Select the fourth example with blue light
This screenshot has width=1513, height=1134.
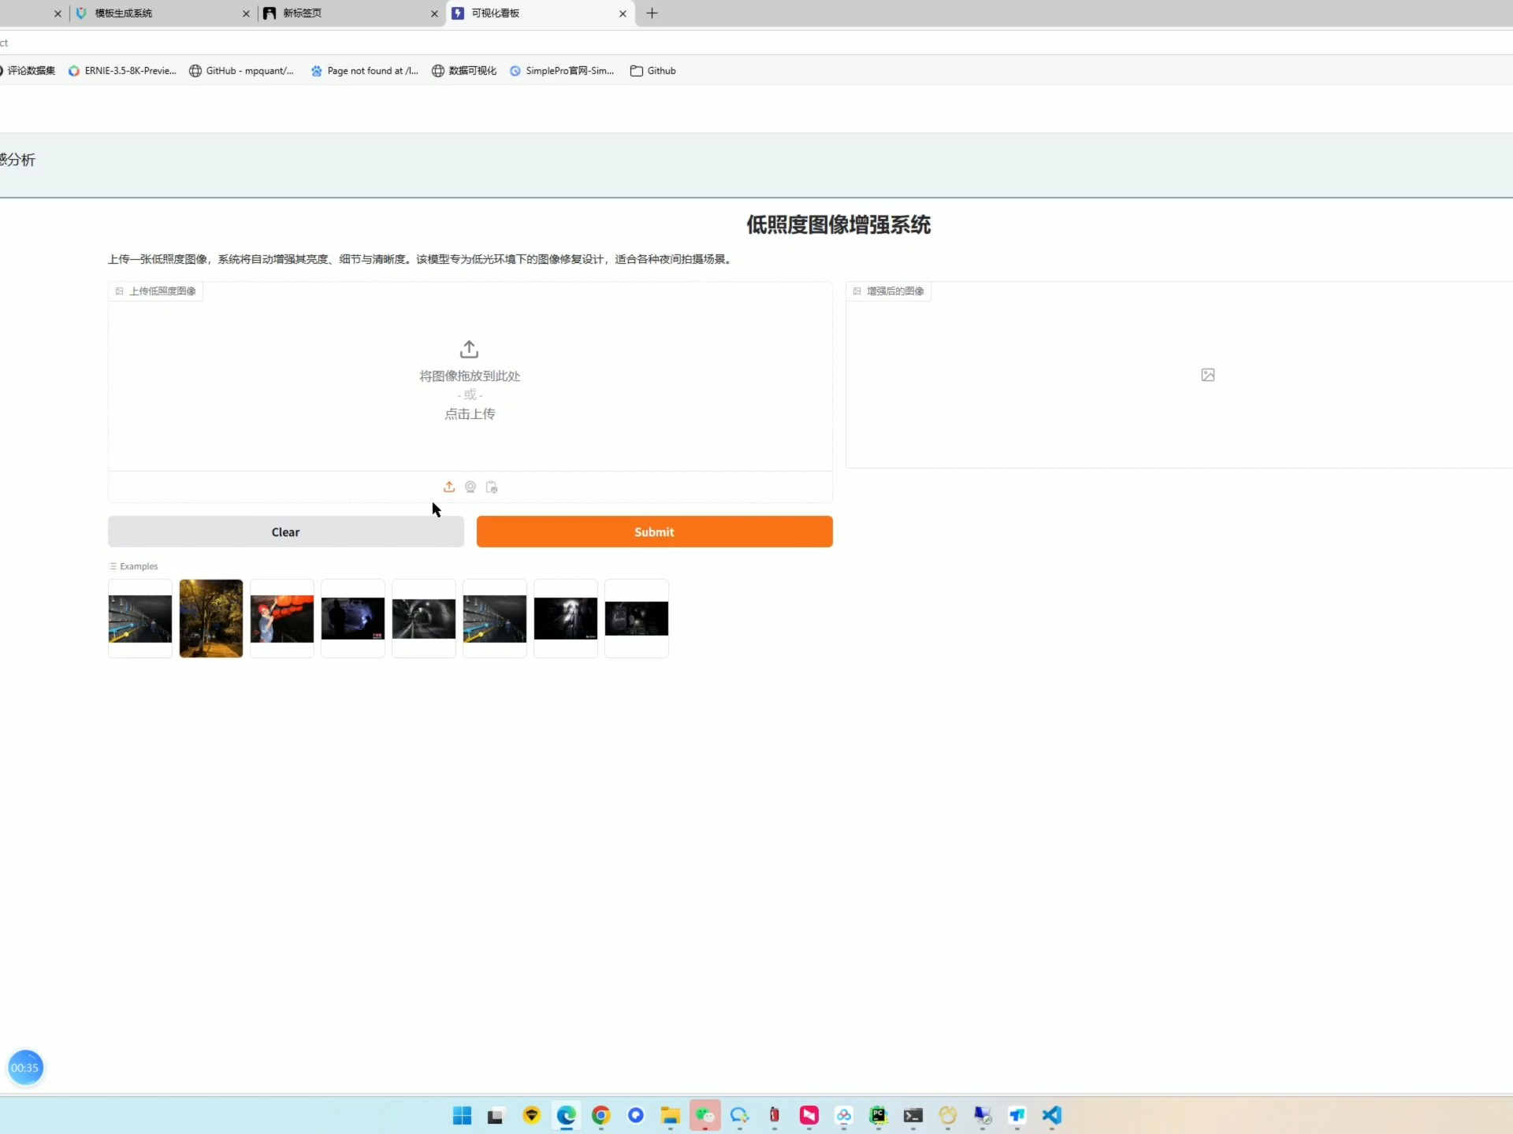click(353, 618)
